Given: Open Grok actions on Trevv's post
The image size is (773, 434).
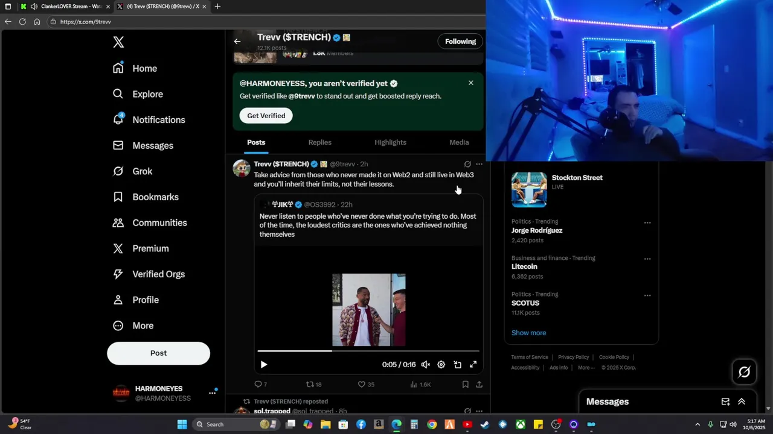Looking at the screenshot, I should coord(467,164).
